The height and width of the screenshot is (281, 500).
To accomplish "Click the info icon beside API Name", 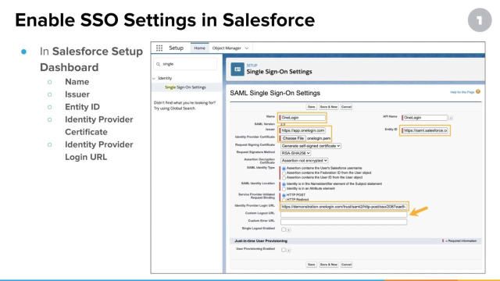I will (451, 118).
